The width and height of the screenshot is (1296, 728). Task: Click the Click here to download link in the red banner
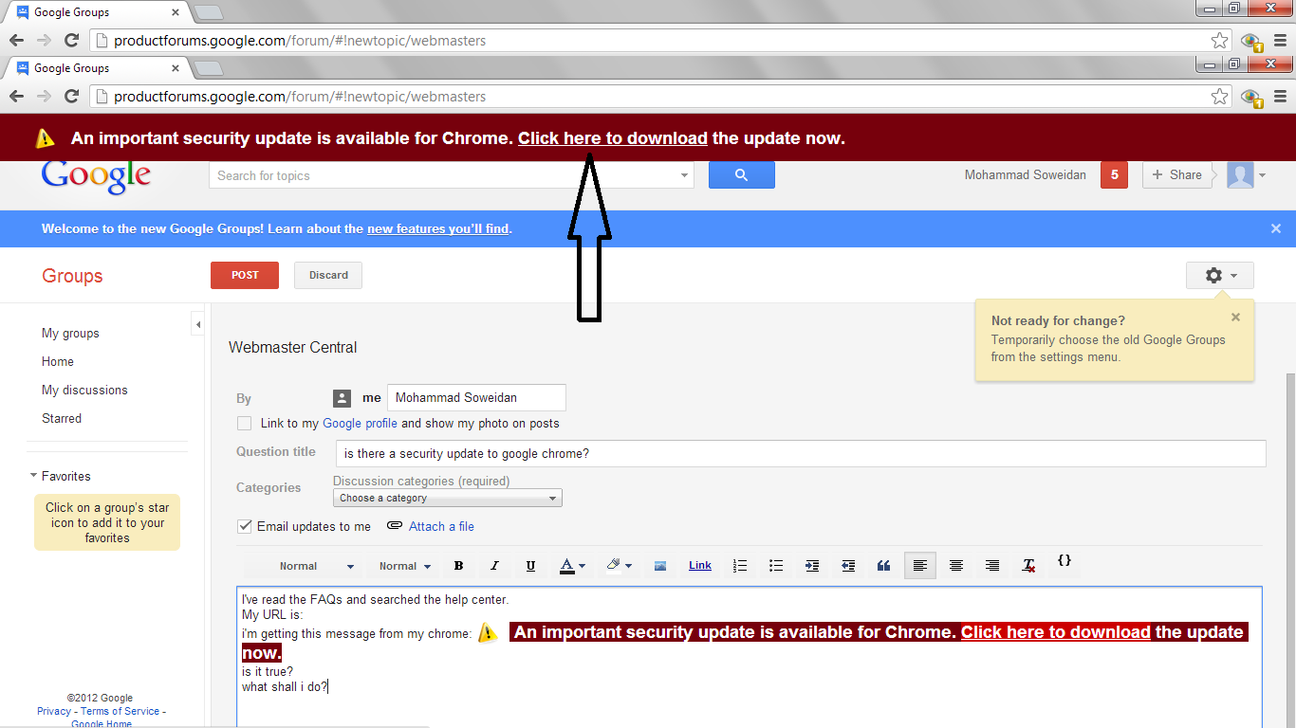coord(613,138)
